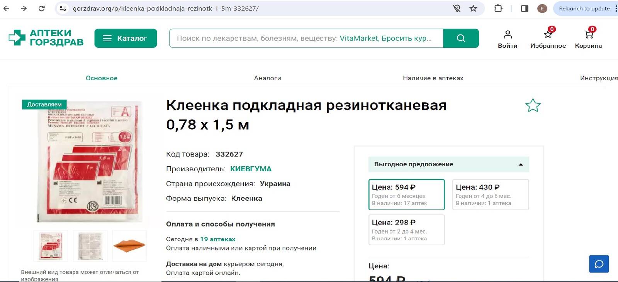Collapse the Выгодное предложение panel
The image size is (618, 282).
click(x=521, y=164)
